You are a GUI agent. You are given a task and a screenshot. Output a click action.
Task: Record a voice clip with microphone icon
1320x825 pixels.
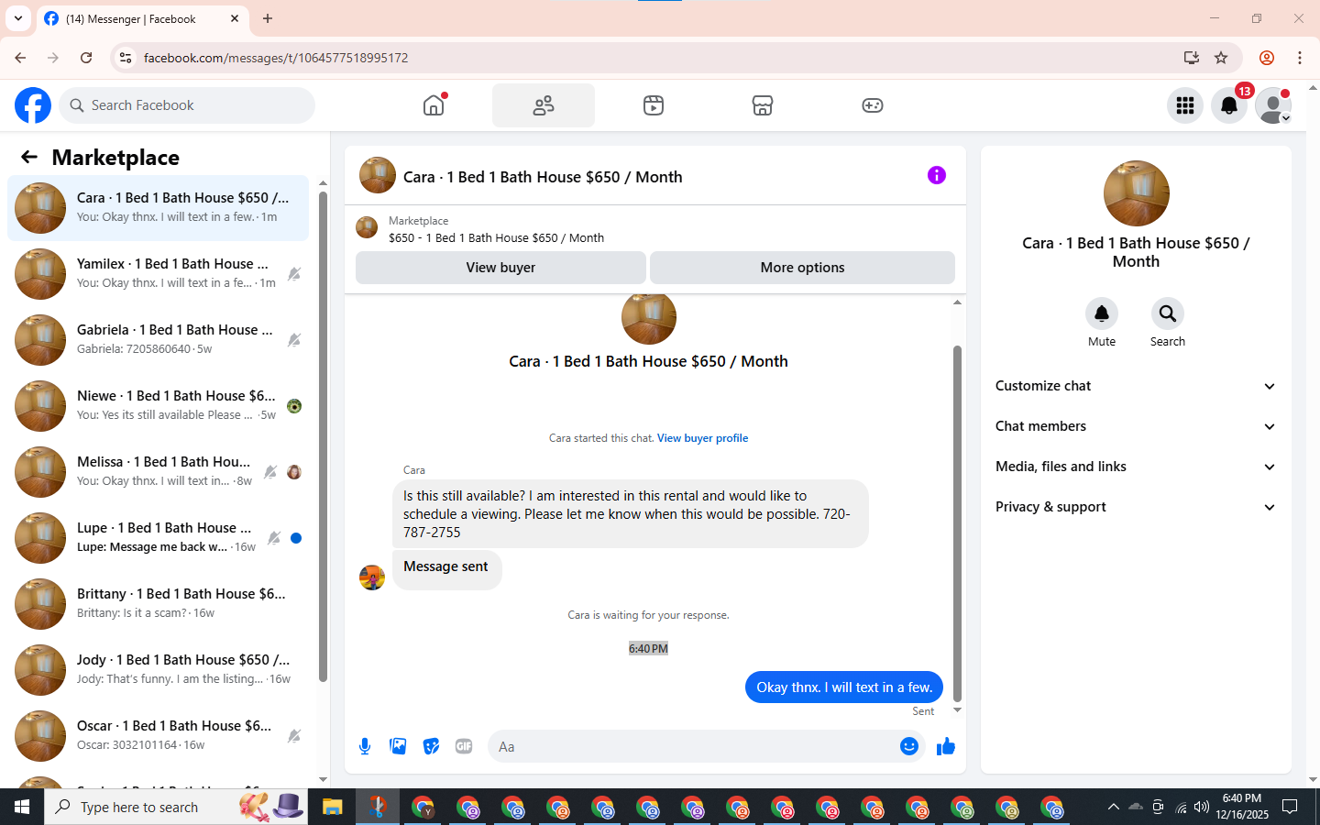(x=365, y=746)
